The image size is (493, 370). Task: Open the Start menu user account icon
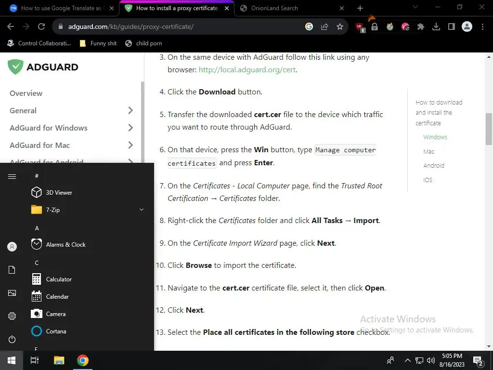tap(12, 247)
